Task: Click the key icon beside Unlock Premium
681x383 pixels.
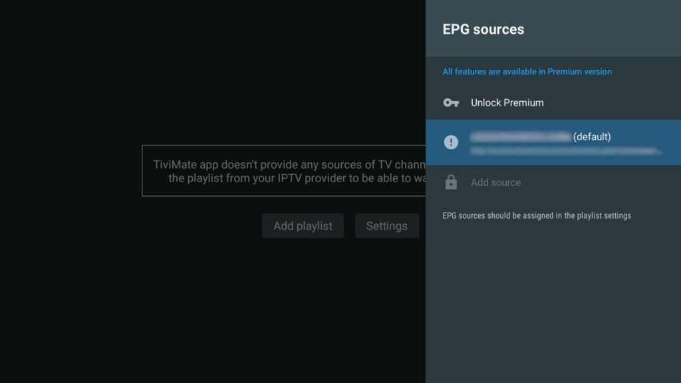Action: (451, 102)
